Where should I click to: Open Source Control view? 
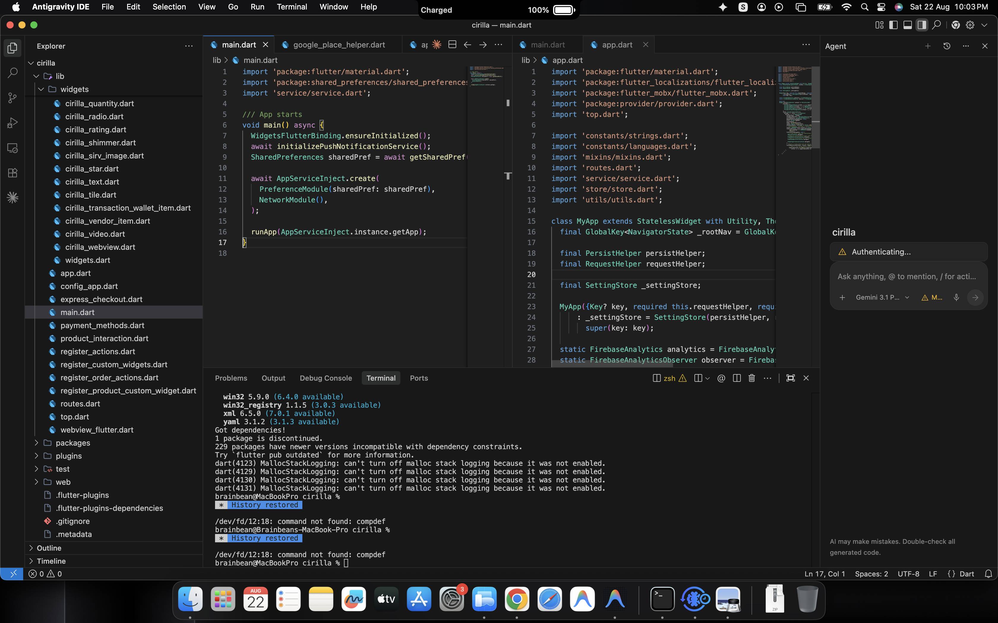coord(12,98)
